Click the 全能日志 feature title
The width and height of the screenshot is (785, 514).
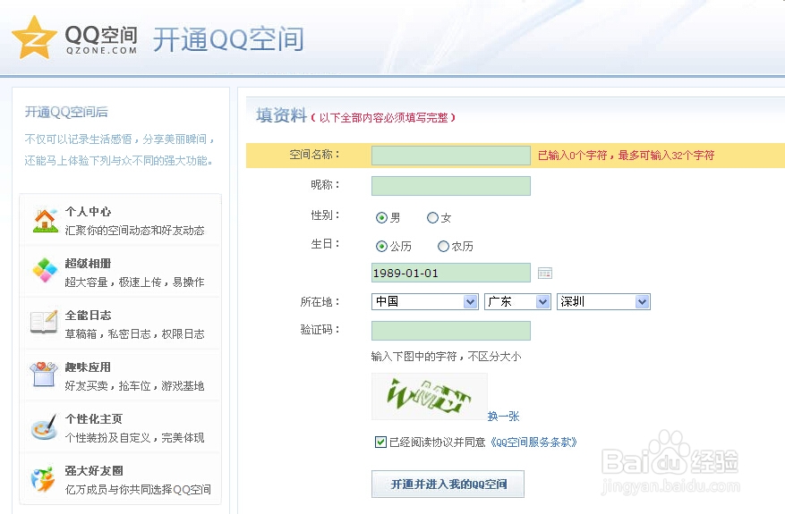click(88, 316)
